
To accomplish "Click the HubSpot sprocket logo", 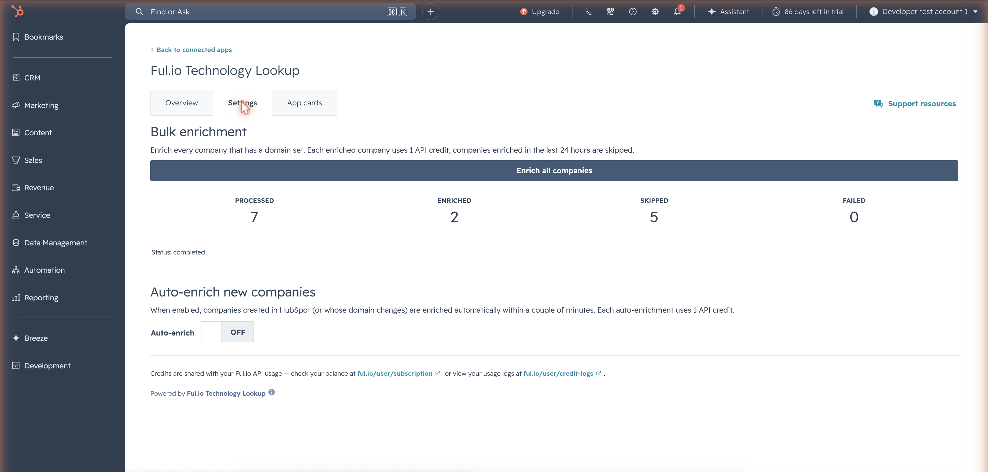I will click(x=17, y=11).
